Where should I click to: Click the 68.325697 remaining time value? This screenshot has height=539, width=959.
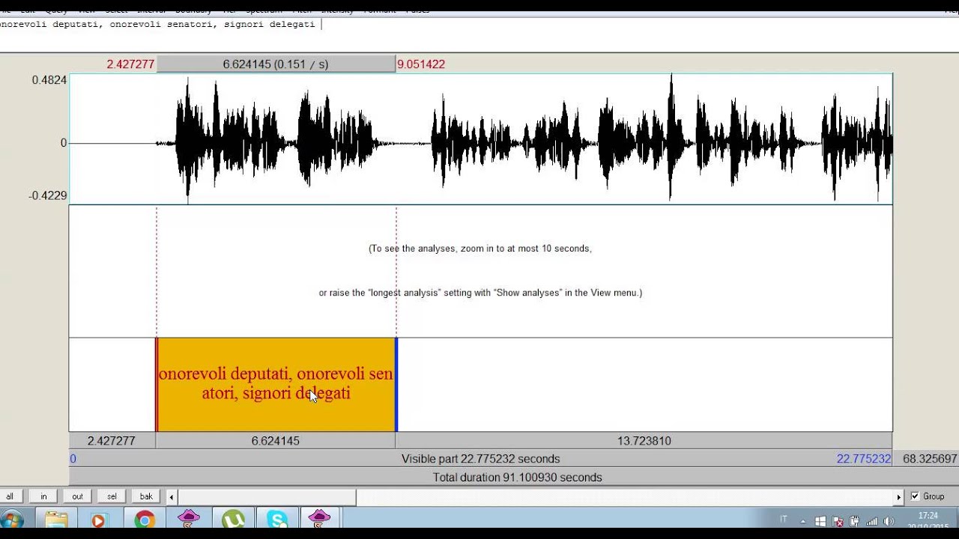pyautogui.click(x=930, y=459)
